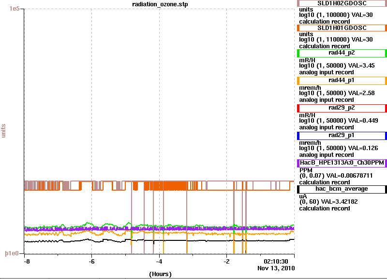Click the -8 hours tick label
This screenshot has height=279, width=387.
[x=27, y=261]
